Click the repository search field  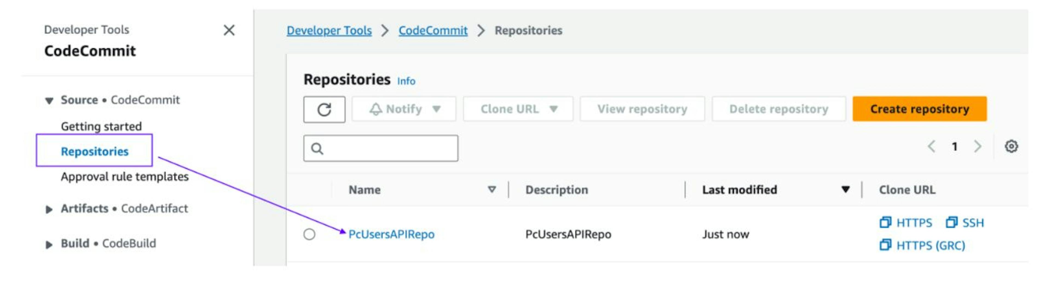click(381, 148)
